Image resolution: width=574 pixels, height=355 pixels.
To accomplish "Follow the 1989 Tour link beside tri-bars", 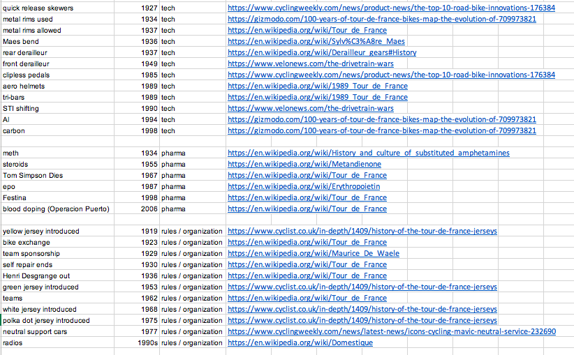I will point(318,97).
